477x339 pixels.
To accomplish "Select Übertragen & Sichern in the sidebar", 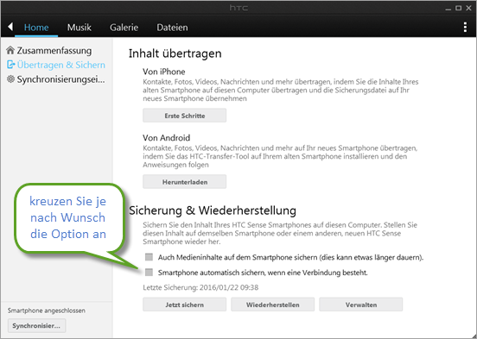I will pyautogui.click(x=61, y=65).
